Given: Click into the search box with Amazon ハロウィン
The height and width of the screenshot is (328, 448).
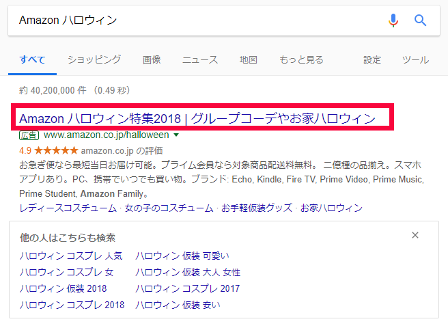Looking at the screenshot, I should [191, 20].
